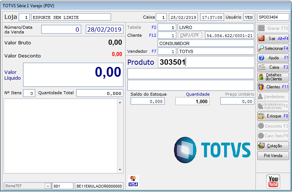Click the Caixa number field

tap(161, 17)
